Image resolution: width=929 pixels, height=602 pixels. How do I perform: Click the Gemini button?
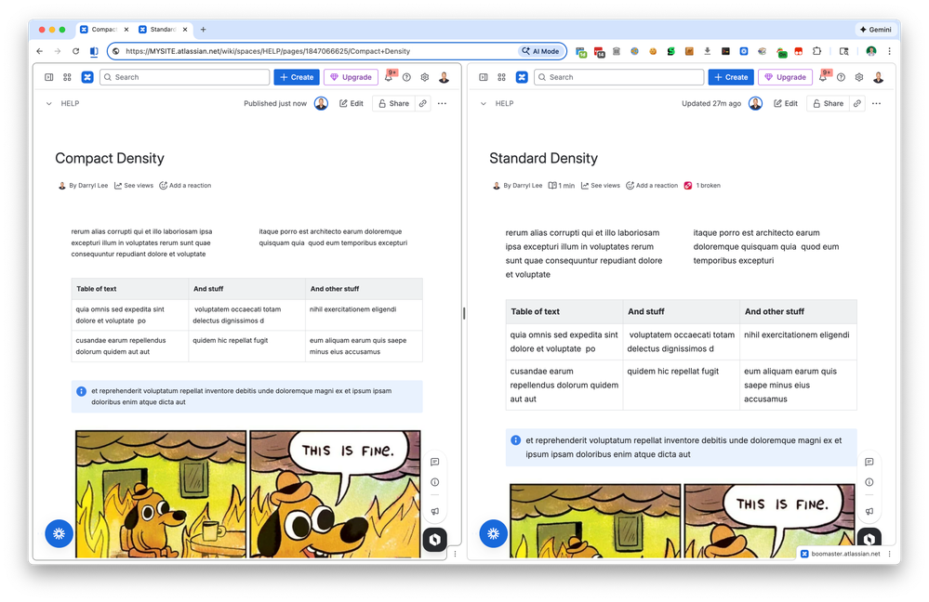876,29
